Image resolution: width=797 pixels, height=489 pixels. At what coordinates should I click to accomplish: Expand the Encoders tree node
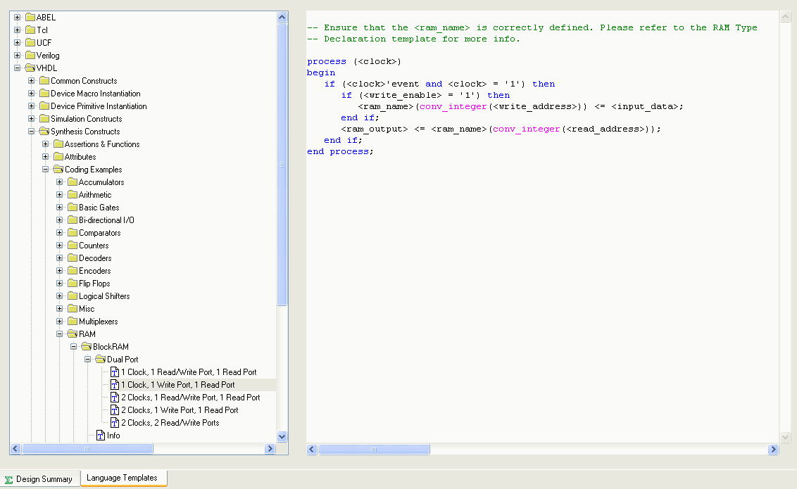[x=60, y=271]
